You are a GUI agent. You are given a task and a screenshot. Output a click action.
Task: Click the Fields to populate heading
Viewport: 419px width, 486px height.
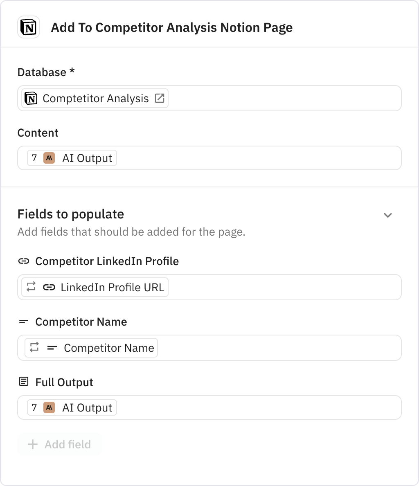click(x=70, y=214)
